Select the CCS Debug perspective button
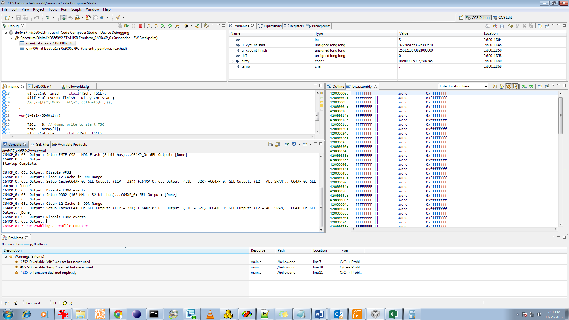Viewport: 569px width, 320px height. point(478,17)
